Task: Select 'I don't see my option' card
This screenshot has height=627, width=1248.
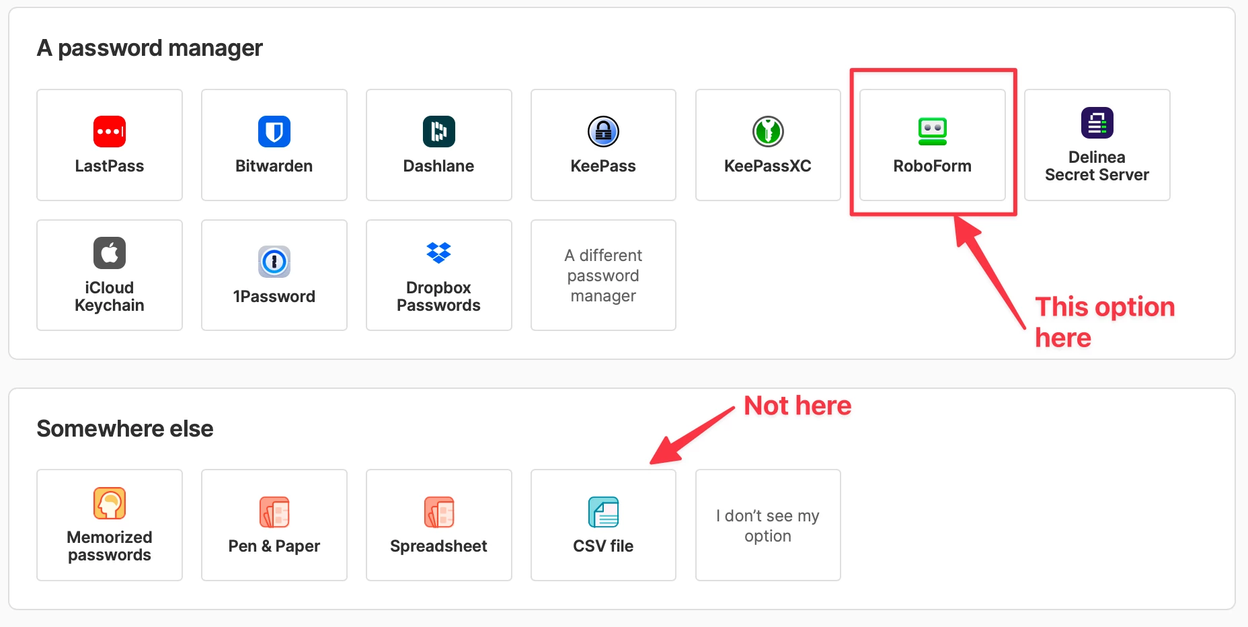Action: tap(768, 525)
